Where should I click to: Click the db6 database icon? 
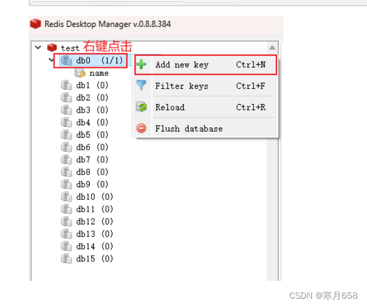coord(67,147)
